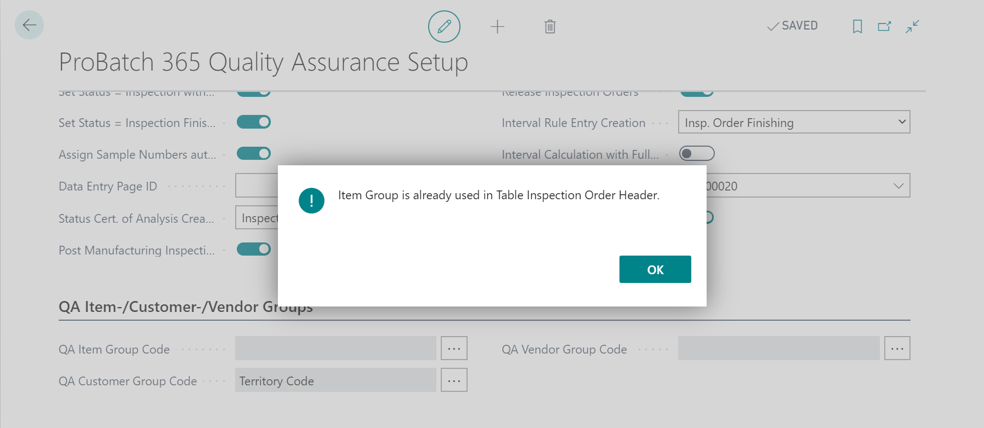The width and height of the screenshot is (984, 428).
Task: Click the dialog message about Item Group
Action: pyautogui.click(x=499, y=195)
